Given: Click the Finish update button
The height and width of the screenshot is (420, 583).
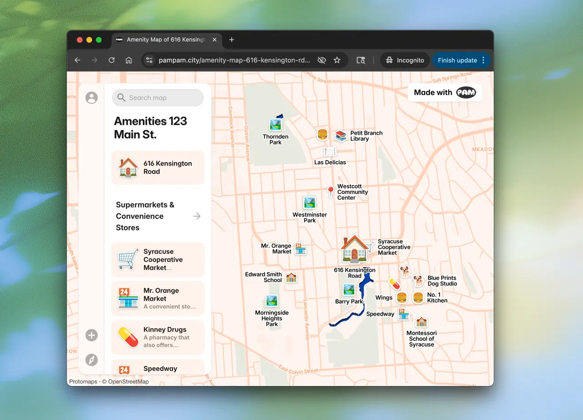Looking at the screenshot, I should pyautogui.click(x=457, y=60).
